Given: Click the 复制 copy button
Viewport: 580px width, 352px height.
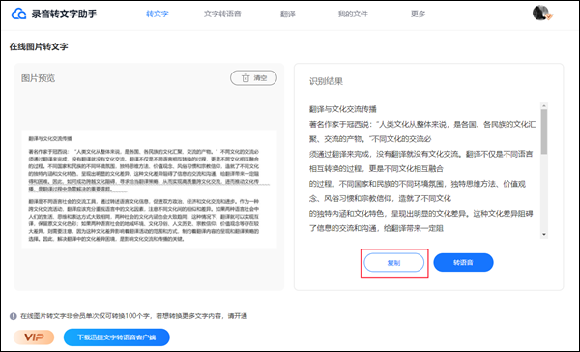Looking at the screenshot, I should coord(394,263).
